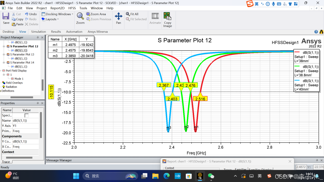This screenshot has height=182, width=324.
Task: Click the -10.115 Y-marker label
Action: coord(51,92)
